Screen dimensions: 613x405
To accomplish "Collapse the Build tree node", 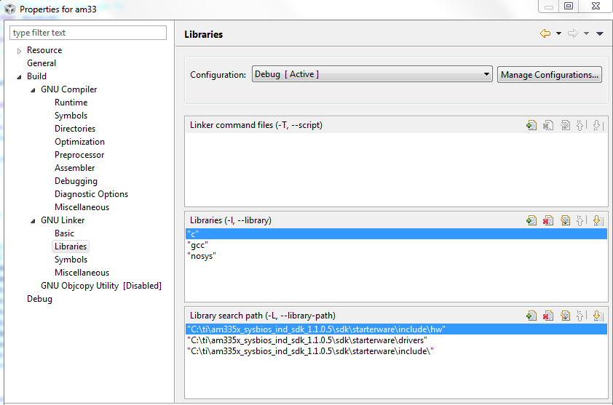I will [19, 77].
